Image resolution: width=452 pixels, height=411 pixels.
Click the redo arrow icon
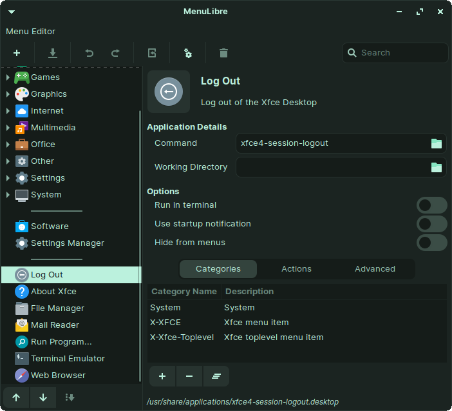[115, 53]
